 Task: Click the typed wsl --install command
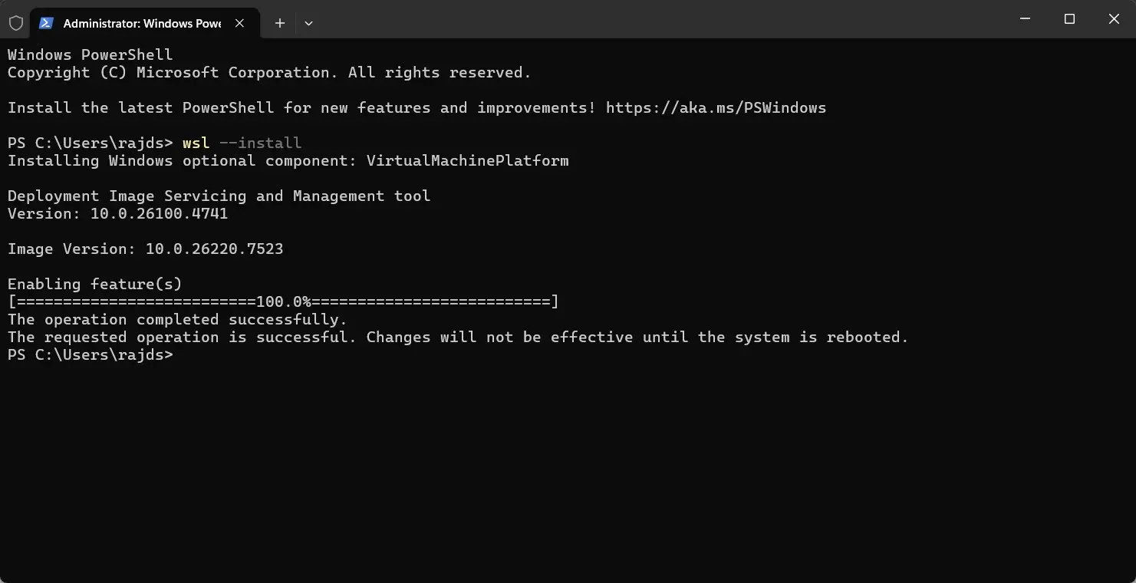point(242,143)
